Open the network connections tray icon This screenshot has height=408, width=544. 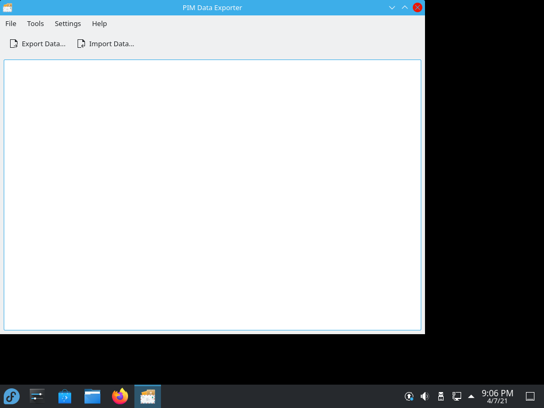point(456,396)
